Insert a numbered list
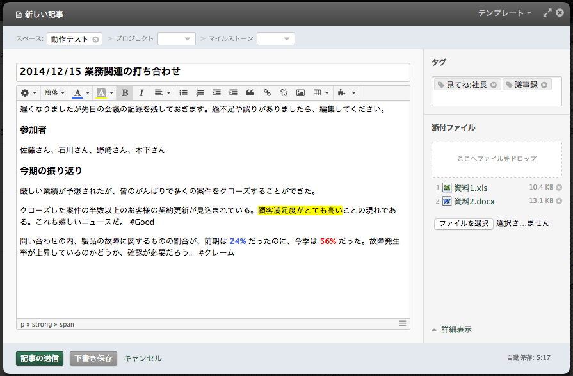Viewport: 573px width, 376px height. click(x=200, y=93)
